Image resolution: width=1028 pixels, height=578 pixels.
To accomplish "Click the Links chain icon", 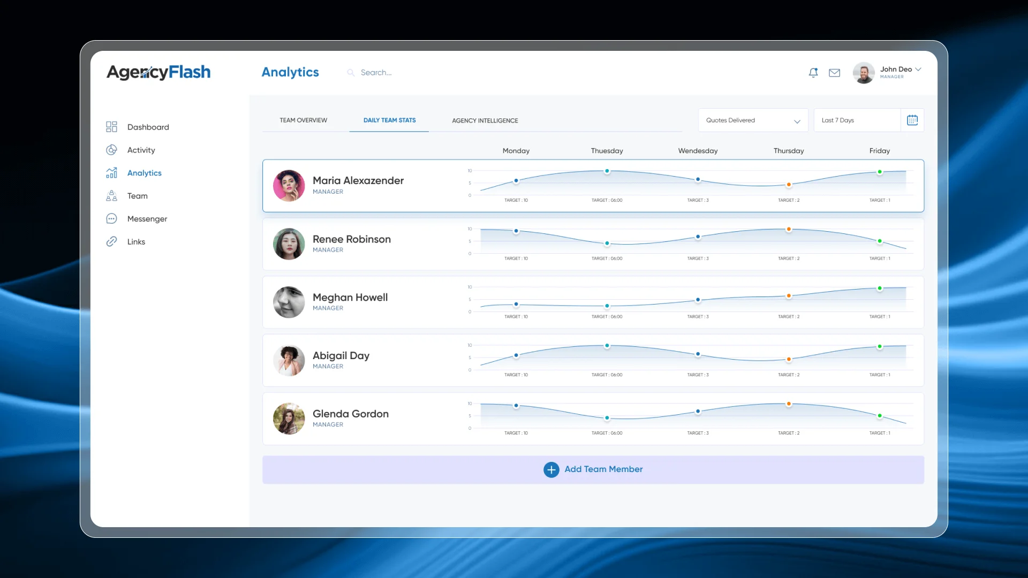I will pyautogui.click(x=111, y=242).
